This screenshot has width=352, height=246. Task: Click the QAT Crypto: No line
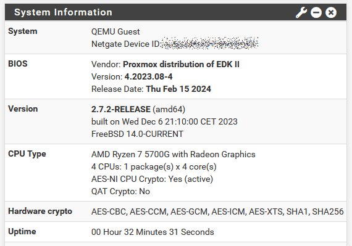click(x=120, y=191)
